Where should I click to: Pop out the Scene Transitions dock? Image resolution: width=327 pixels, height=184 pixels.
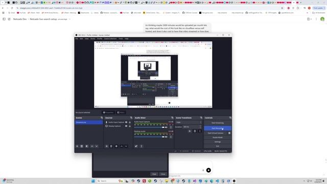point(201,118)
